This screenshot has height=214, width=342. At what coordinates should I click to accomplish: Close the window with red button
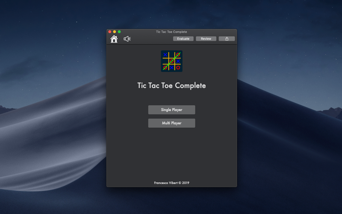(x=110, y=32)
